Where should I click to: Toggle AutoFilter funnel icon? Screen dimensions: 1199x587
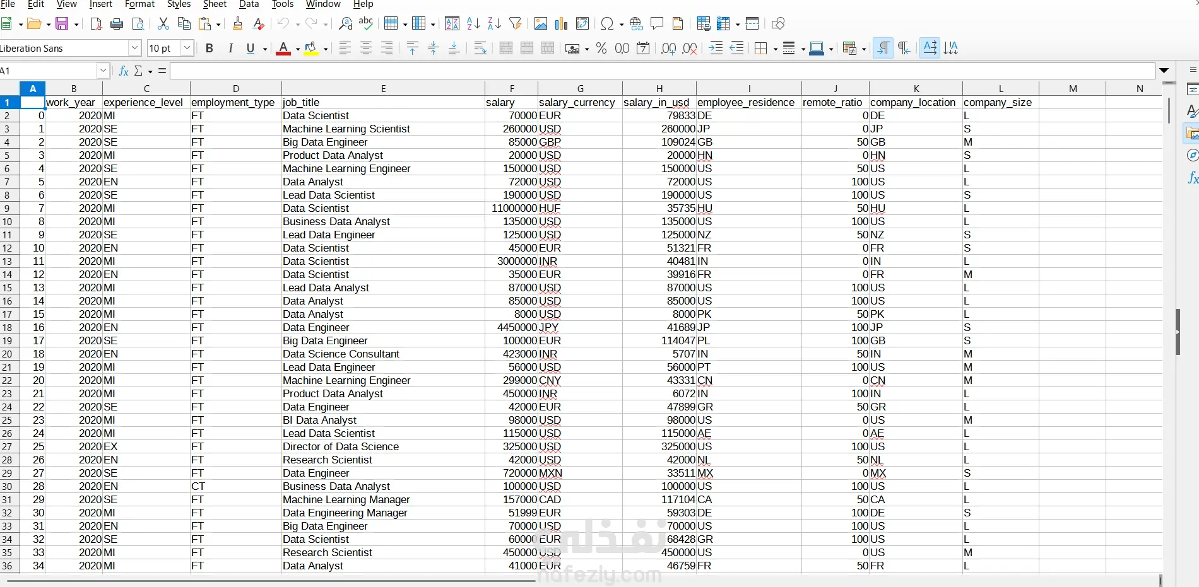516,24
